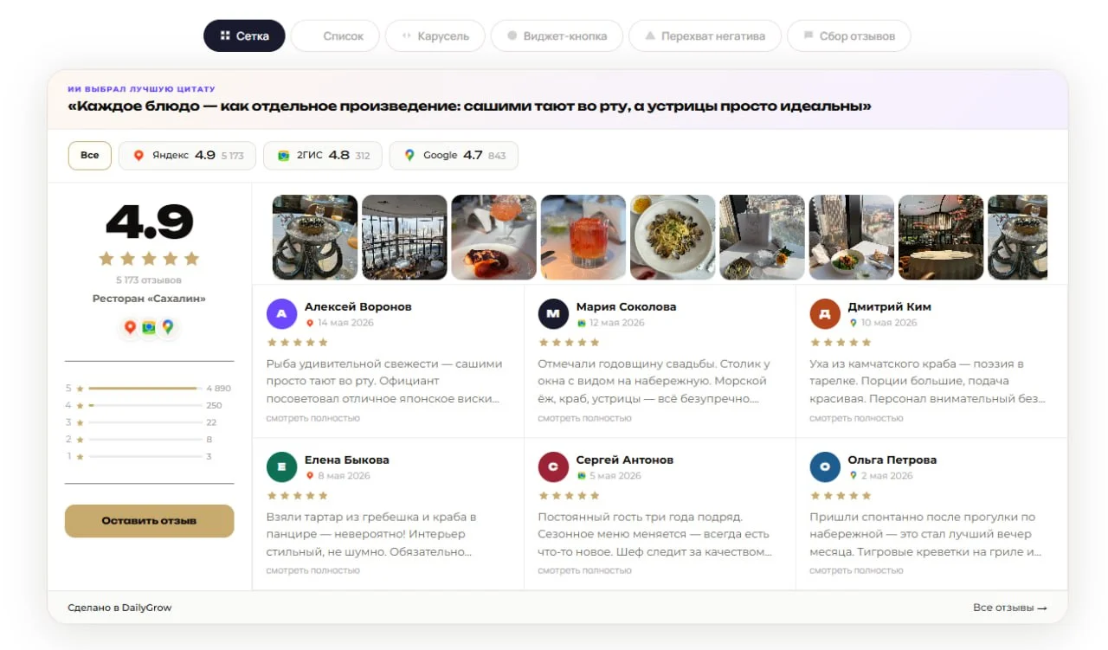
Task: Click the Дмитрий Ким reviewer name
Action: tap(890, 306)
